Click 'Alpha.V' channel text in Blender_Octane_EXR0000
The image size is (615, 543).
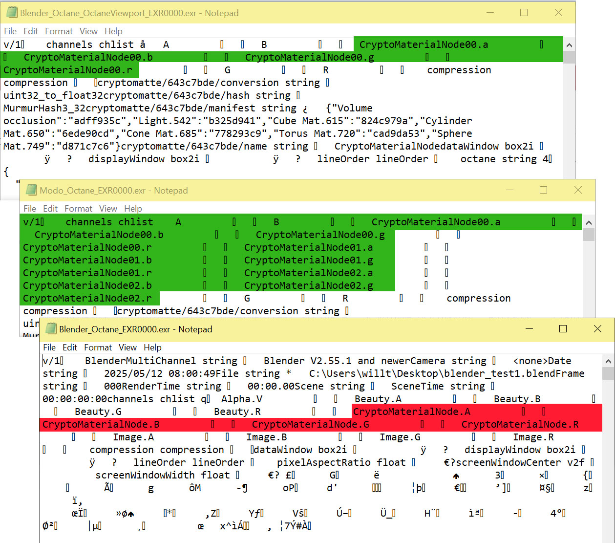click(x=242, y=399)
